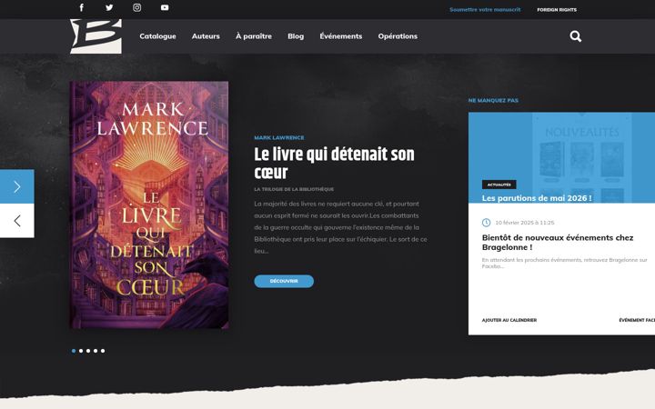Open the À paraître menu
655x409 pixels.
(254, 36)
